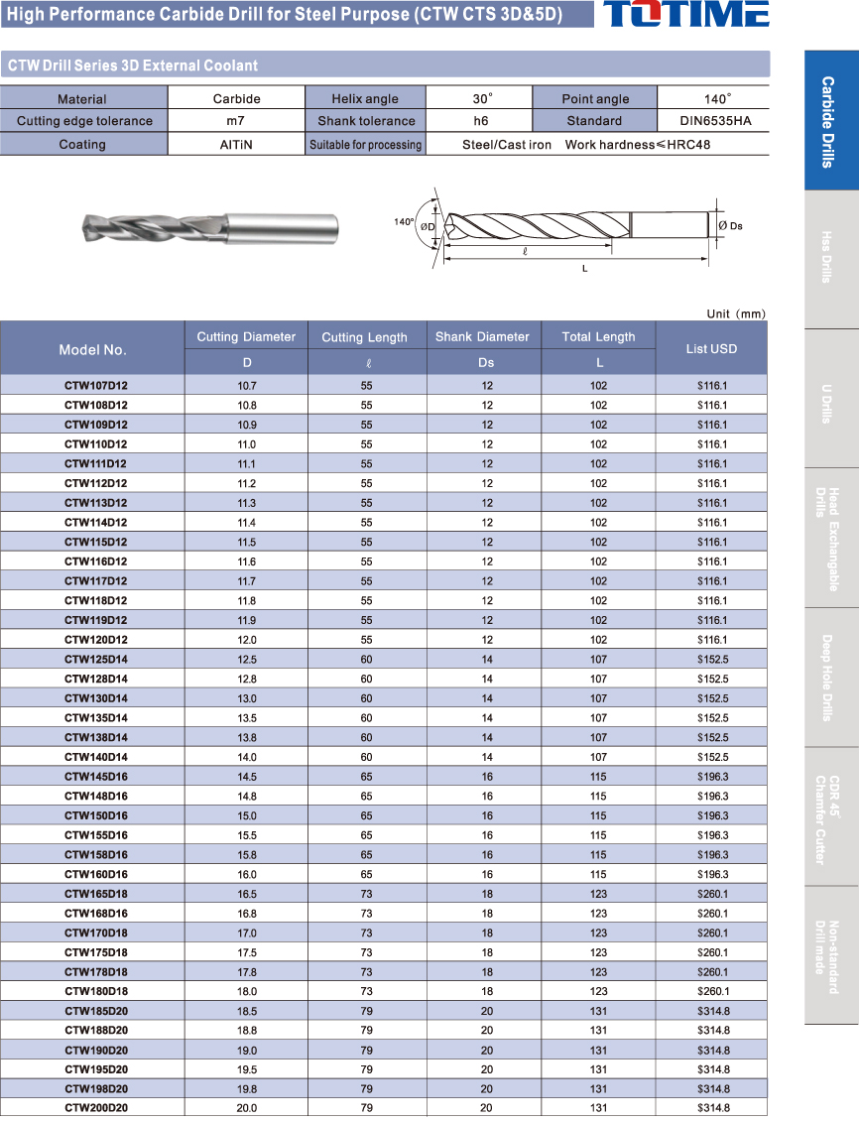The height and width of the screenshot is (1121, 859).
Task: Open the Head Exchangeable Drills tab
Action: 830,538
